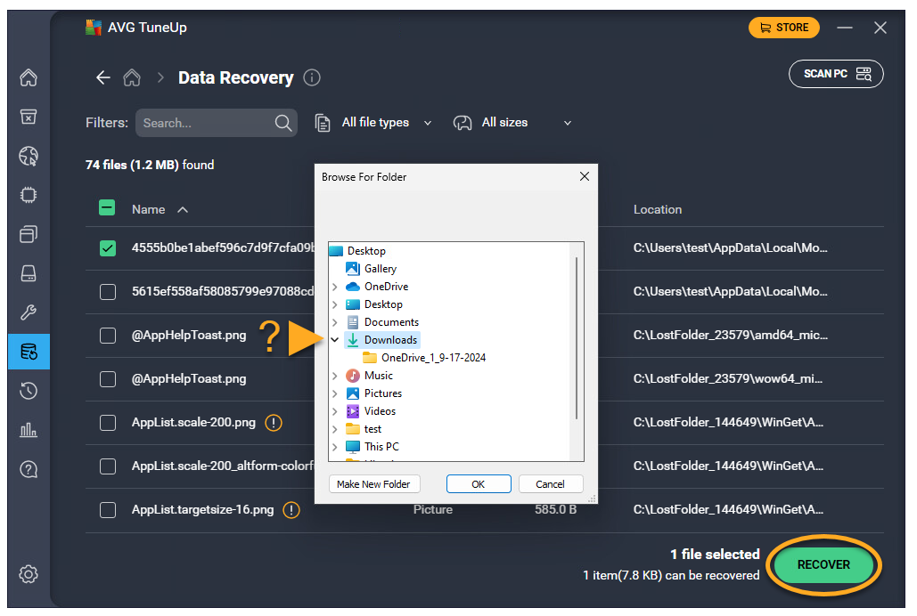The image size is (917, 616).
Task: Select the Documents folder in tree
Action: pos(391,322)
